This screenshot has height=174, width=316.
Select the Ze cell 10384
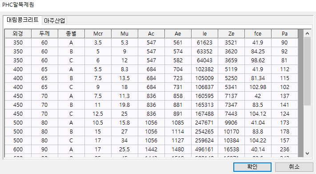pyautogui.click(x=232, y=140)
